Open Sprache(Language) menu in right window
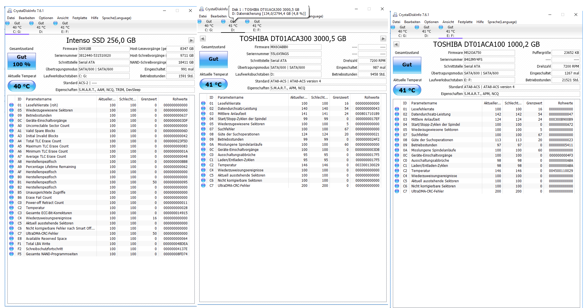Viewport: 587px width, 308px height. tap(502, 22)
